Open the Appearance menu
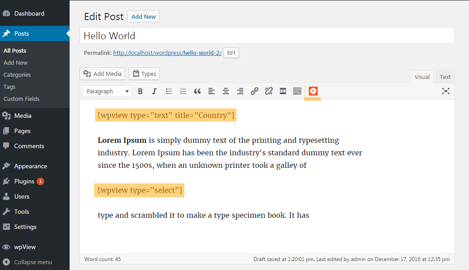Screen dimensions: 469x270 [x=35, y=166]
